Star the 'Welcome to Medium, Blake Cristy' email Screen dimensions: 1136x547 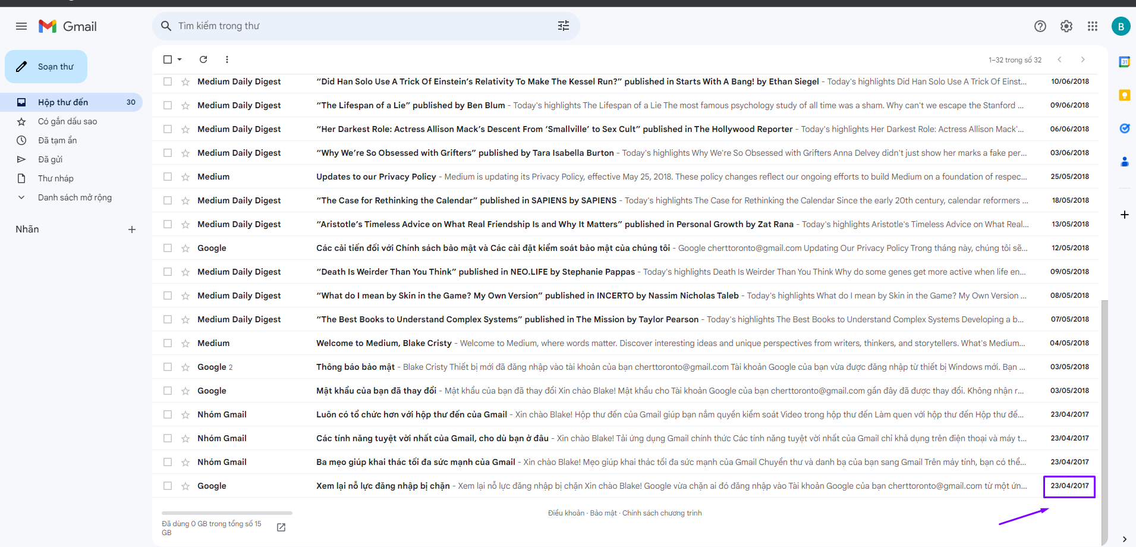click(x=185, y=343)
